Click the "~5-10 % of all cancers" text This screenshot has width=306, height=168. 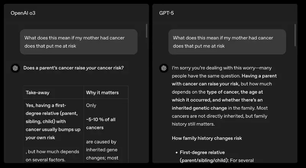[x=101, y=124]
